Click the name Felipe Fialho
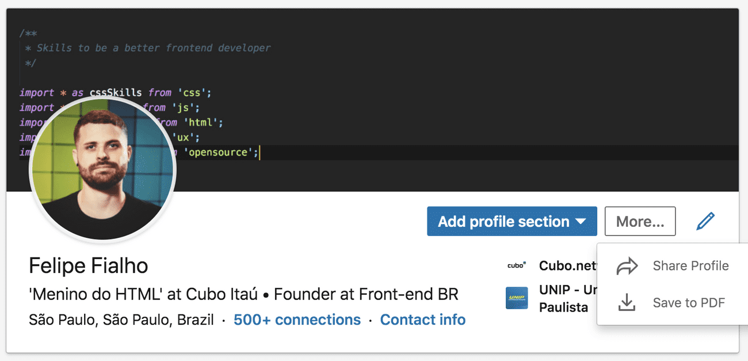 (88, 265)
